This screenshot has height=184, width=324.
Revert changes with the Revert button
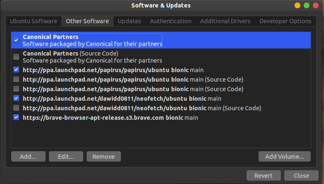pyautogui.click(x=264, y=176)
